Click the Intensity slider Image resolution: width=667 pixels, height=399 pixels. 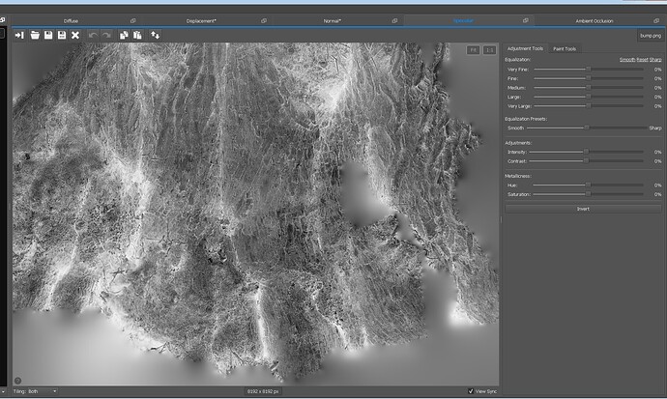[x=586, y=152]
